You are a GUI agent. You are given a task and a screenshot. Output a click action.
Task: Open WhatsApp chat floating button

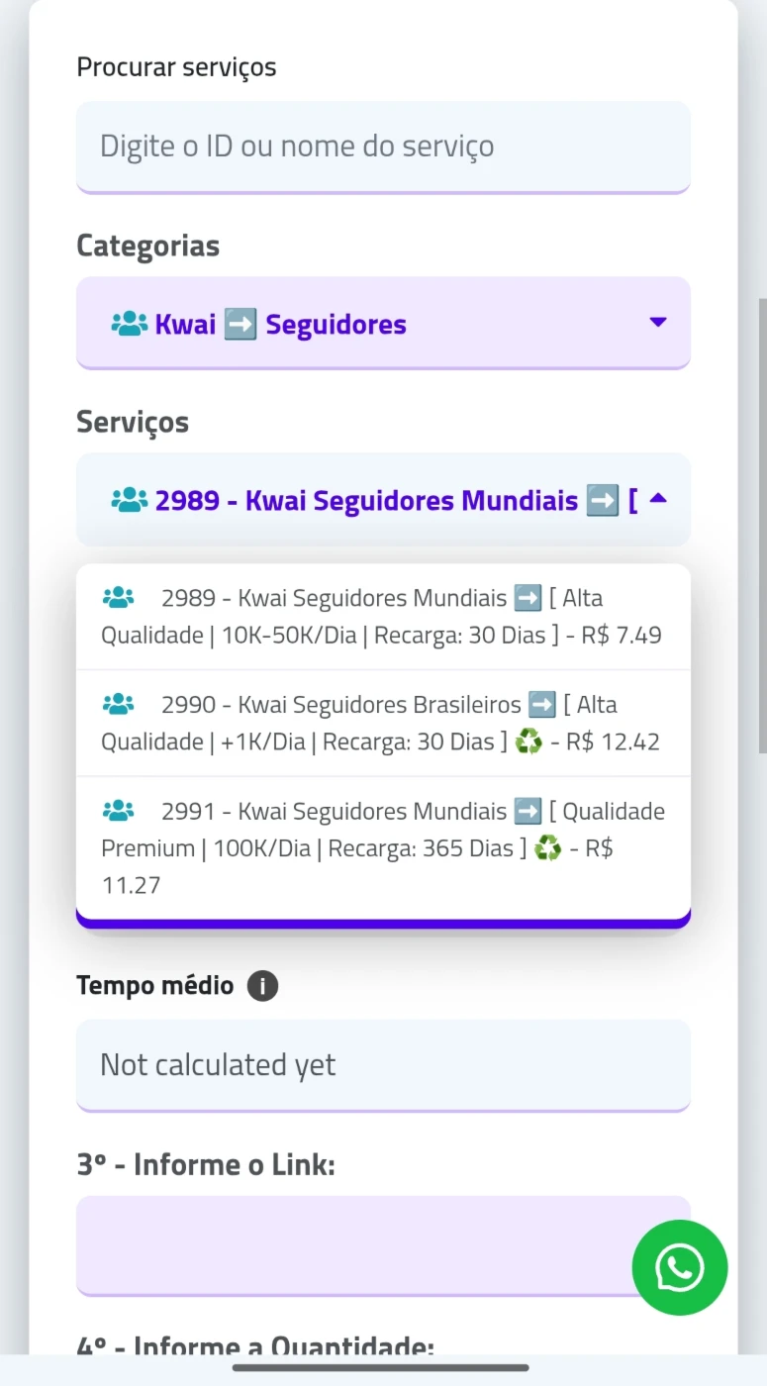tap(680, 1267)
